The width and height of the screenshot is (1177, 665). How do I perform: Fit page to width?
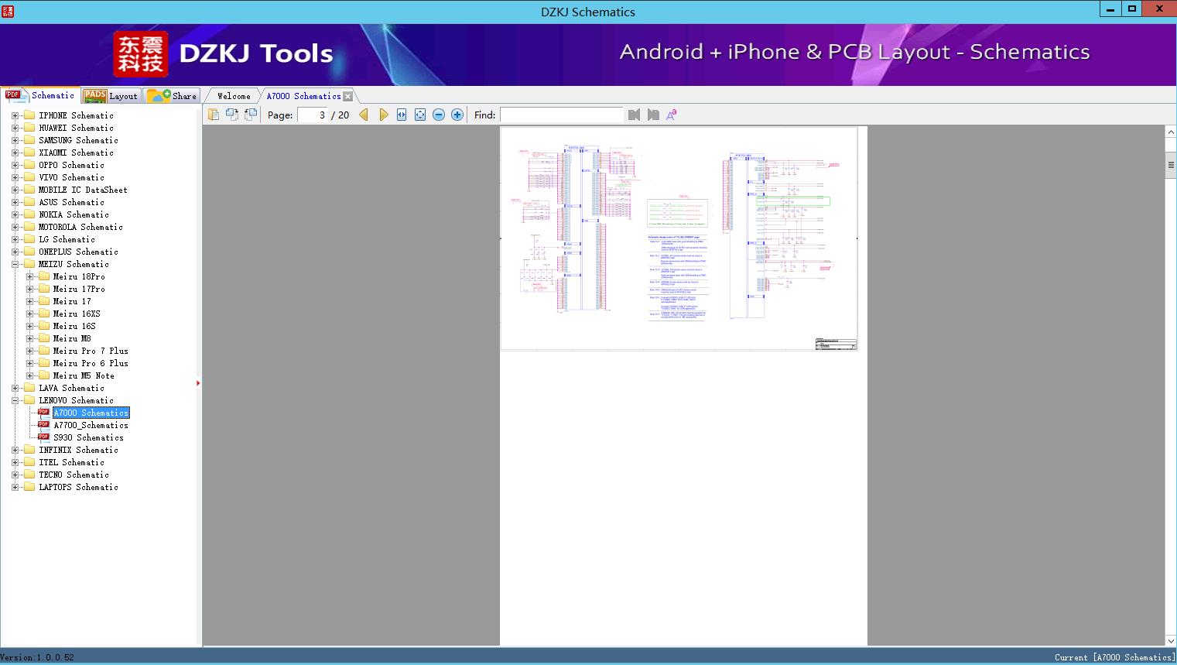(x=402, y=115)
